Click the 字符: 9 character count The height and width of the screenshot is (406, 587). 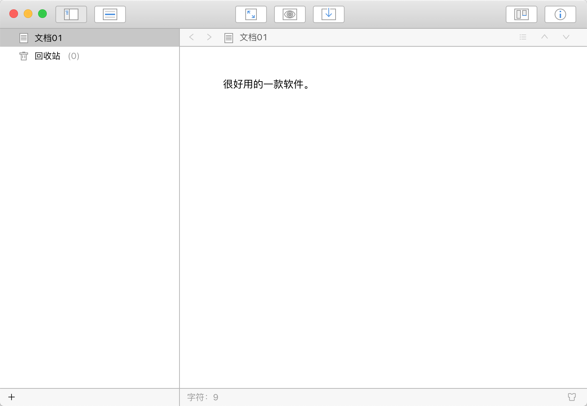click(x=203, y=397)
